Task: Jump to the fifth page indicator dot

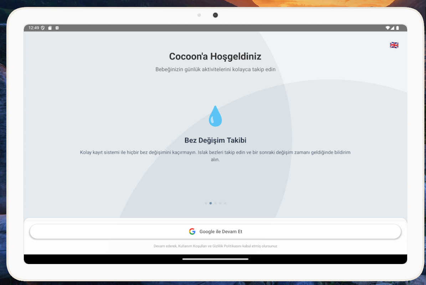Action: (x=225, y=203)
